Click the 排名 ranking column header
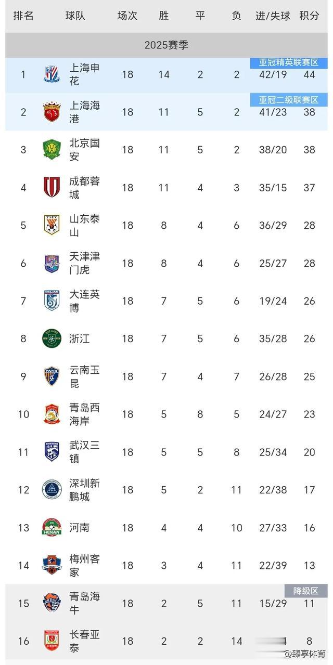Image resolution: width=333 pixels, height=665 pixels. (23, 16)
